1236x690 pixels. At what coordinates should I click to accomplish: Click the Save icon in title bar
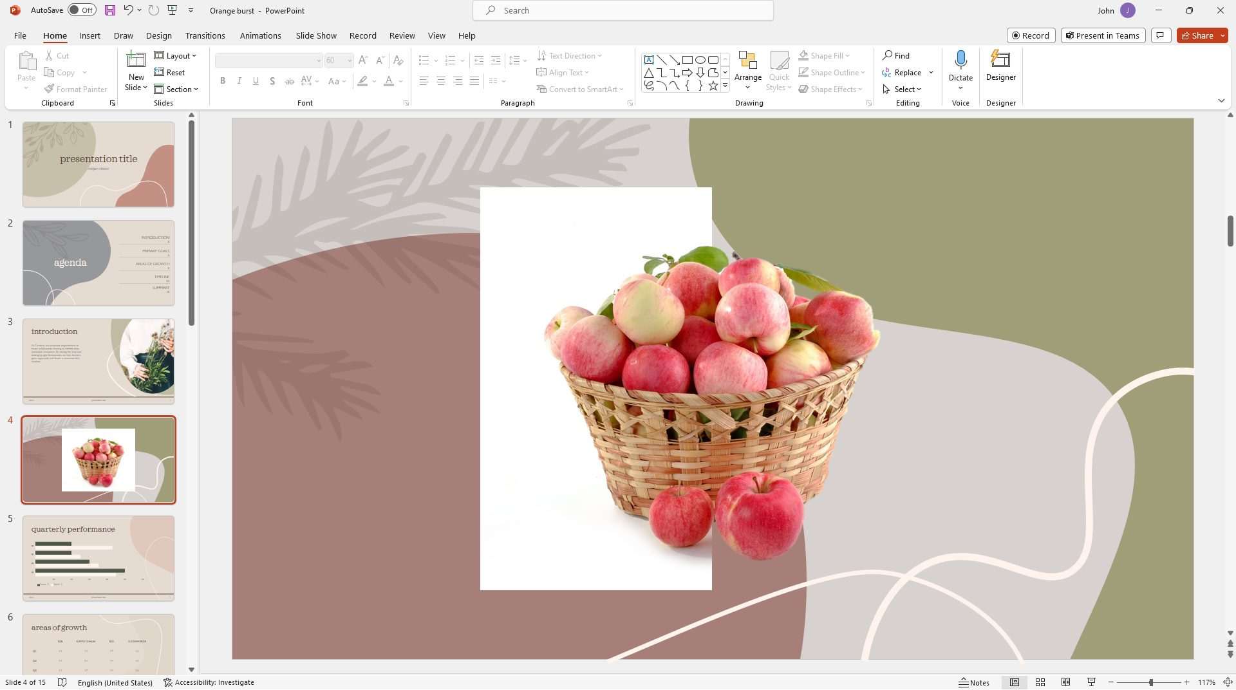(x=110, y=10)
